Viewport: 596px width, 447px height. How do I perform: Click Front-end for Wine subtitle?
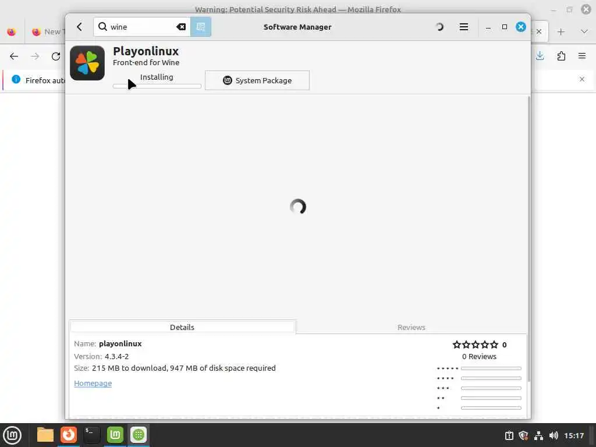pyautogui.click(x=146, y=63)
